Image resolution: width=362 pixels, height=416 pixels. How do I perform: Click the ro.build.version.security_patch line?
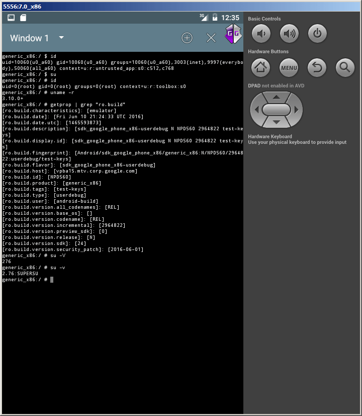73,249
